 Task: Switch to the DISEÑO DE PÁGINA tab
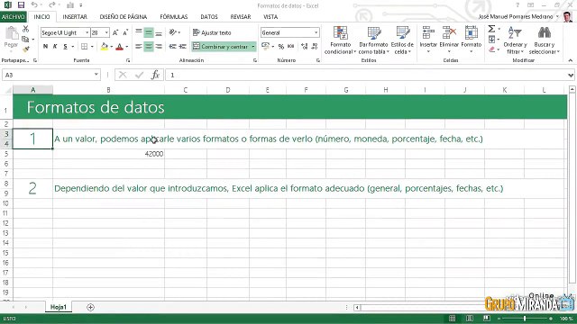[x=124, y=17]
